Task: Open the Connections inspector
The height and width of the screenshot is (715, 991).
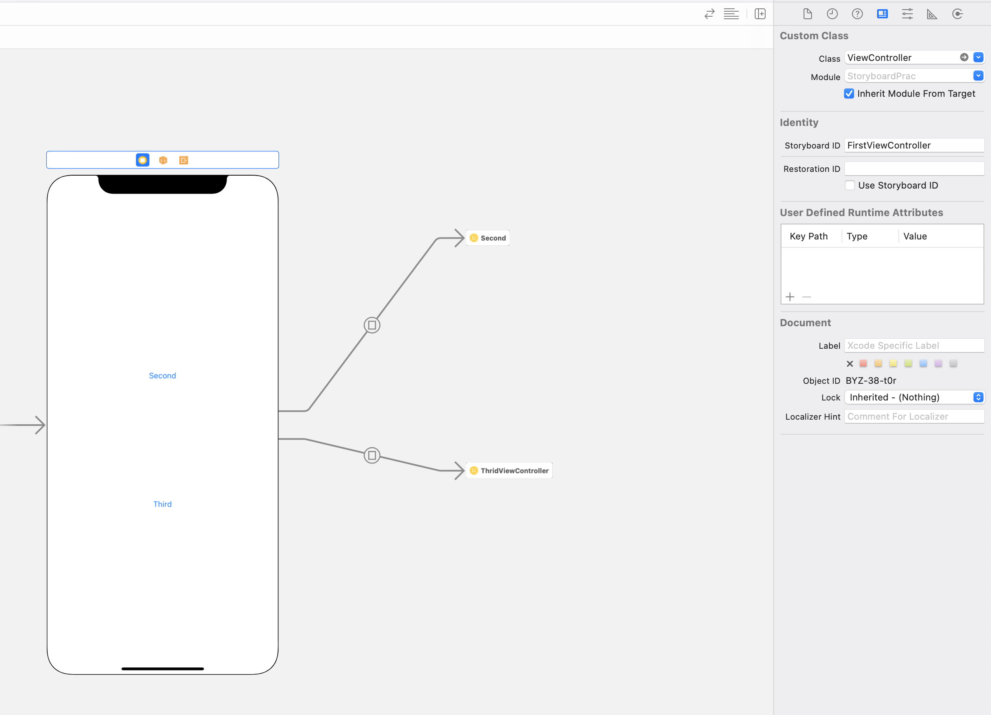Action: [957, 14]
